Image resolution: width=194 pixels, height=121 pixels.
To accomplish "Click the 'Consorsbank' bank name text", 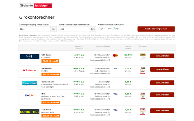I will point(48,82).
